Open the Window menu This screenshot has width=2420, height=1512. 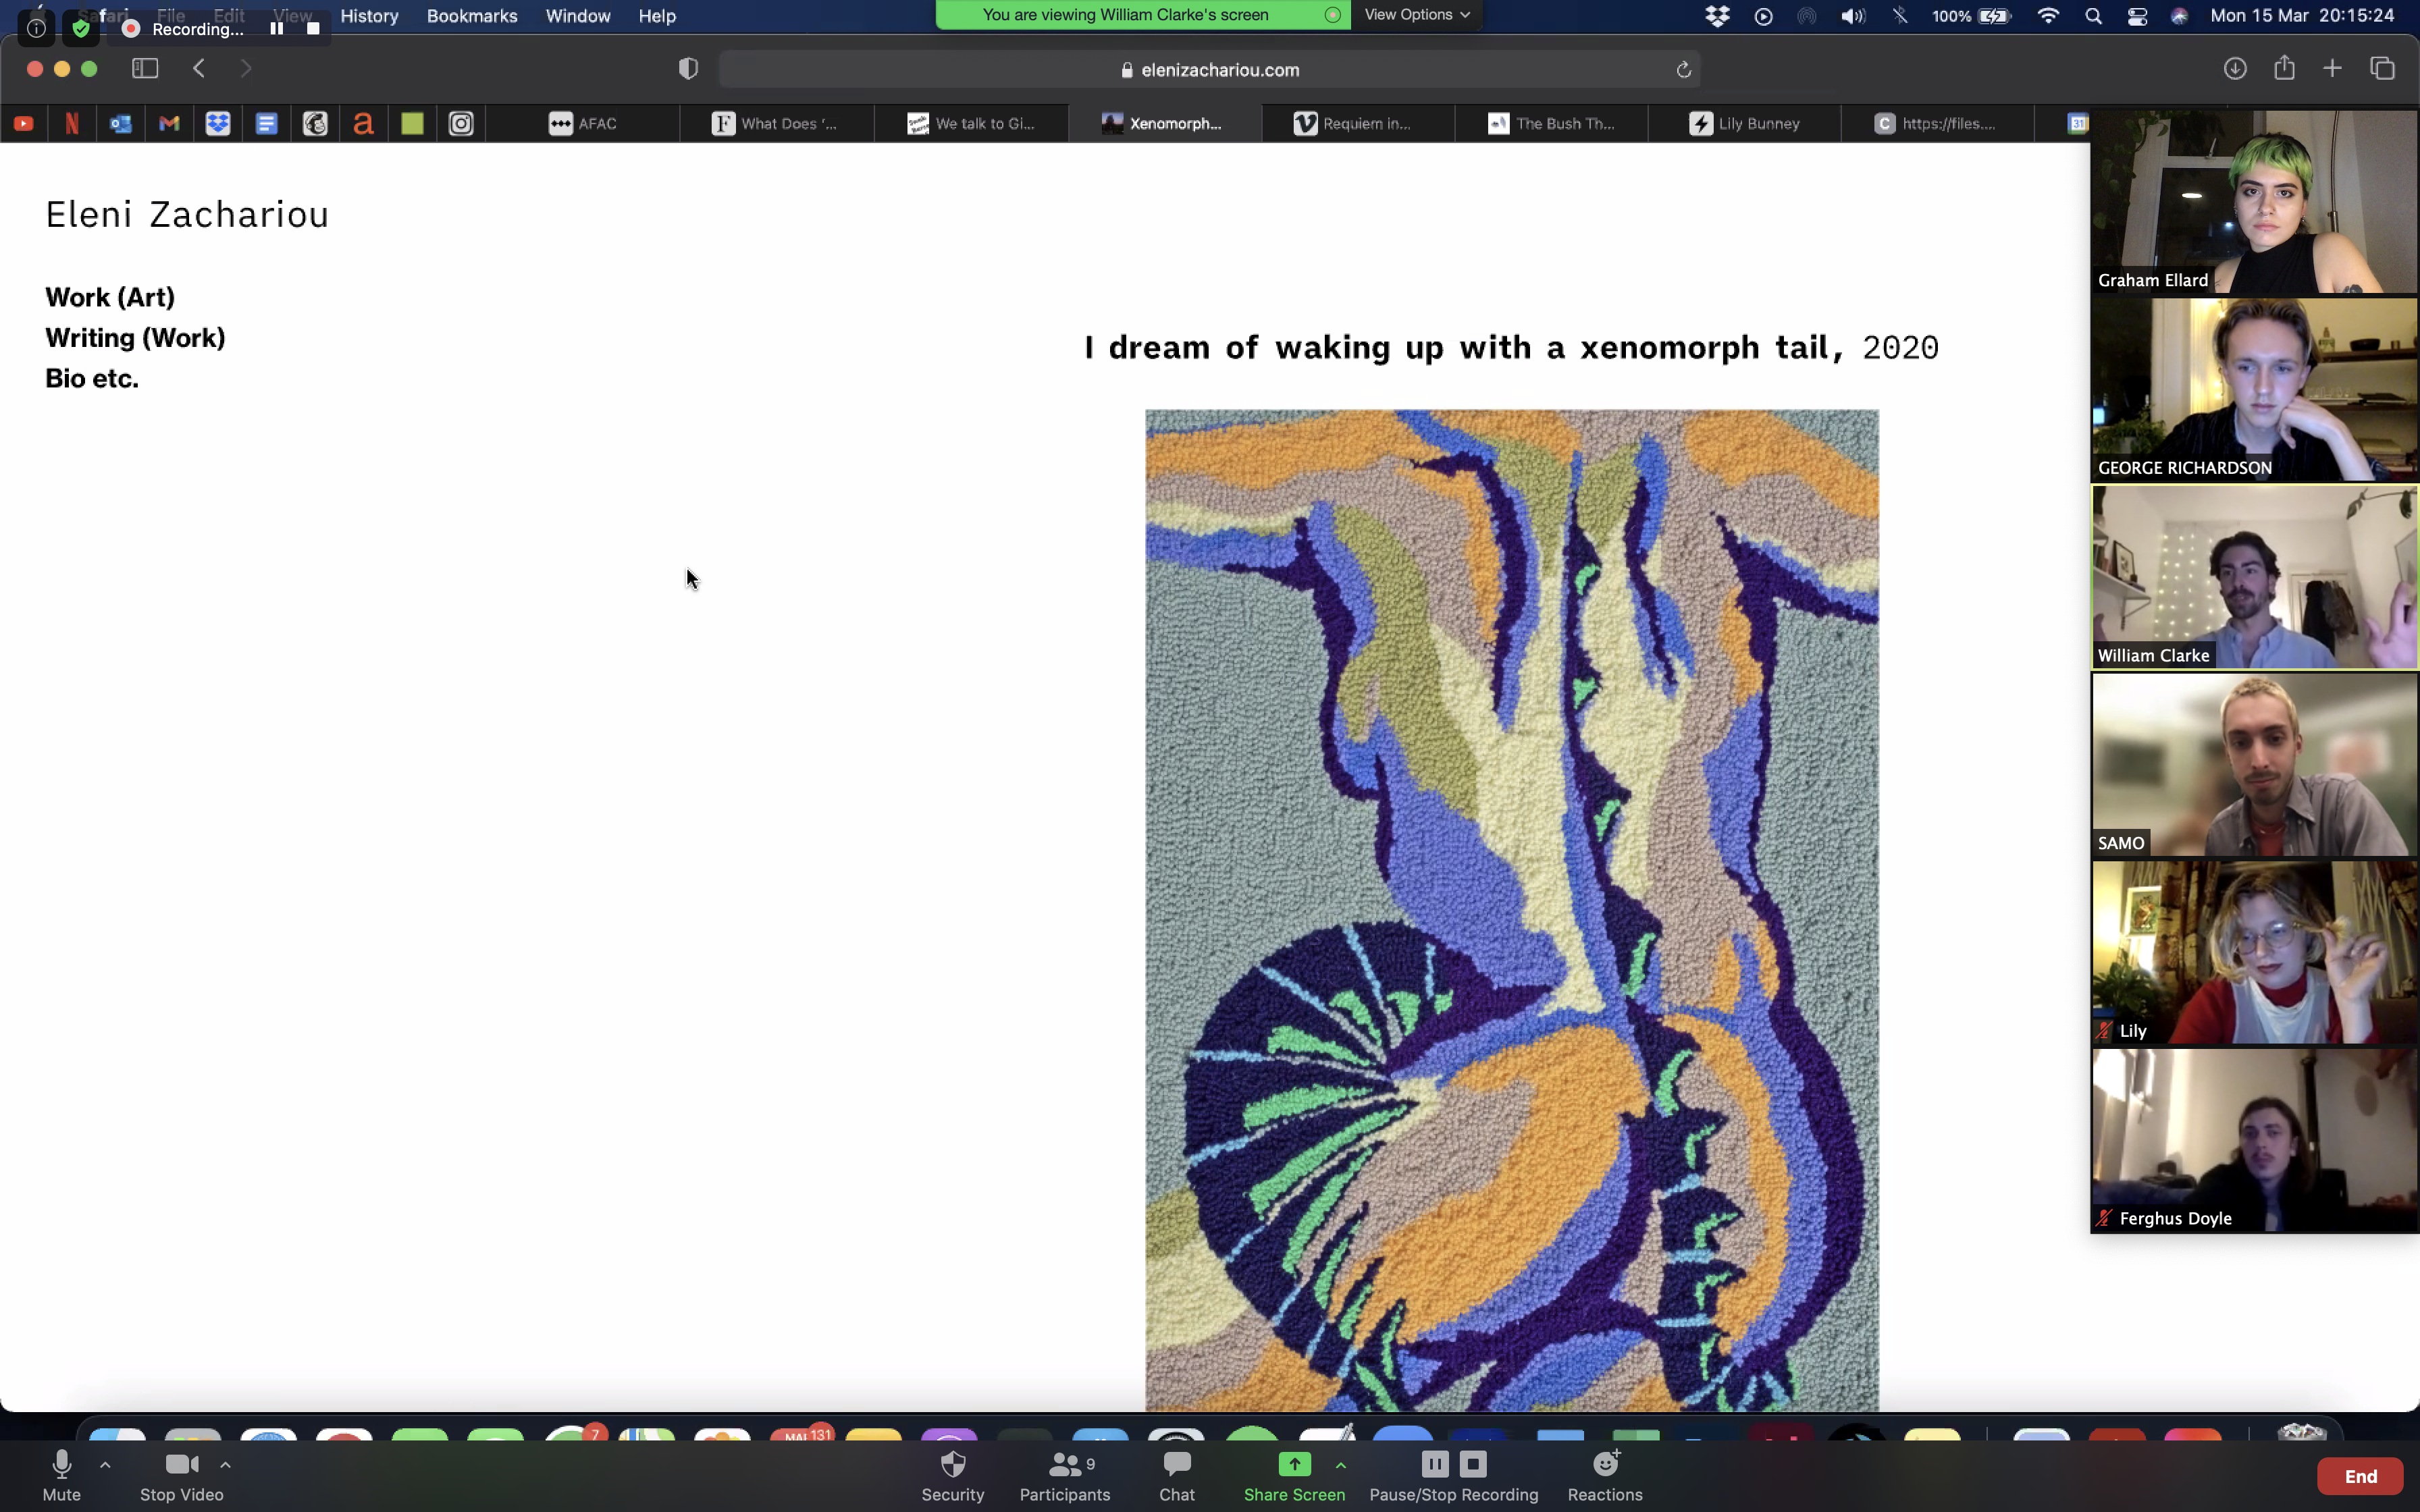(577, 16)
